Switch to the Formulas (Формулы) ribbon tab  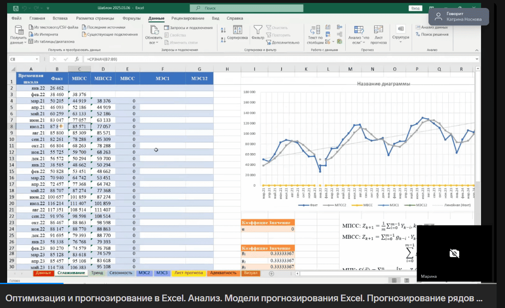click(x=131, y=18)
